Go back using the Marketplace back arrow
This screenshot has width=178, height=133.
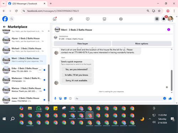point(4,27)
